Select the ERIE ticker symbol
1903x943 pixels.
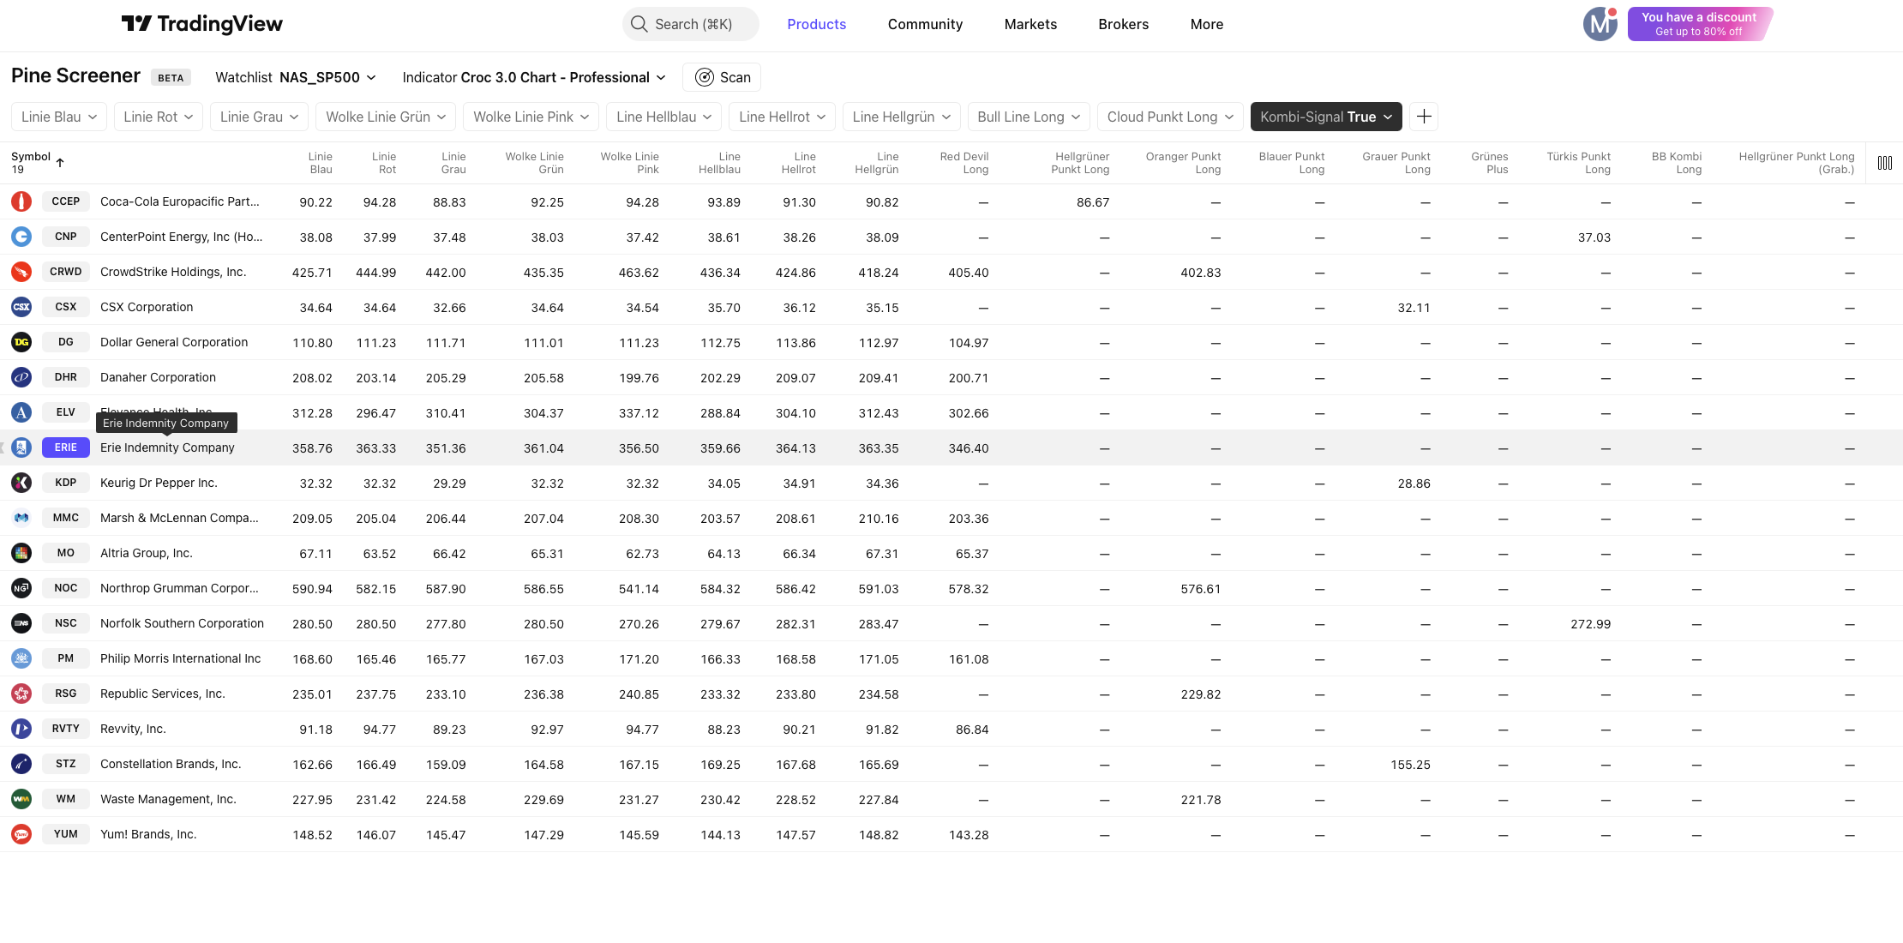[66, 447]
